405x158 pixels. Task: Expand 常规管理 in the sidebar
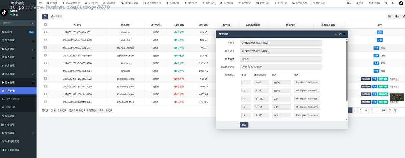point(18,40)
